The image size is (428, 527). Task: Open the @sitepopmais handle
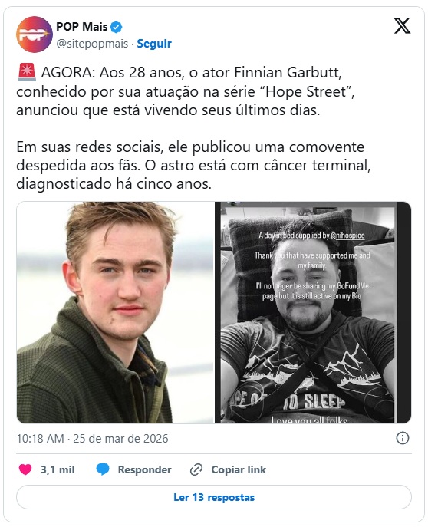[92, 44]
